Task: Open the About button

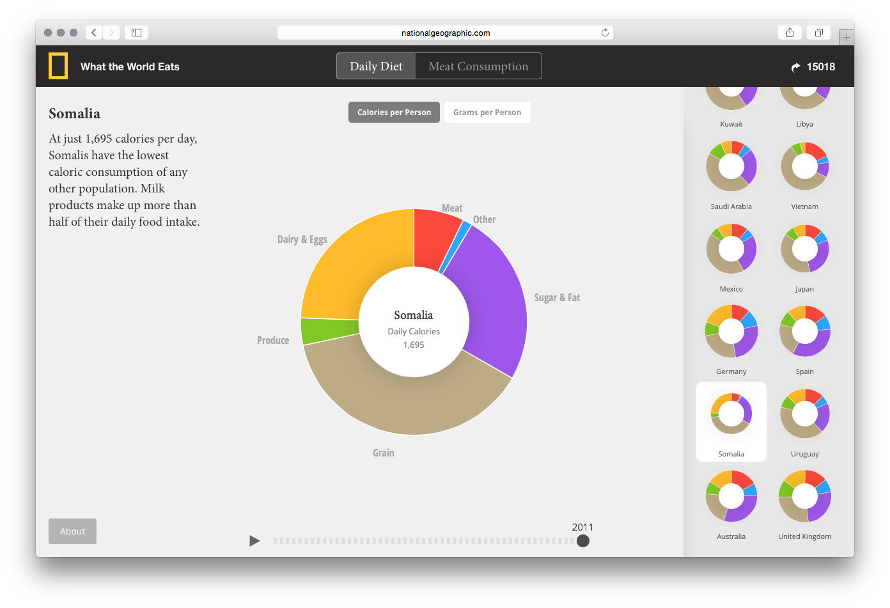Action: [72, 531]
